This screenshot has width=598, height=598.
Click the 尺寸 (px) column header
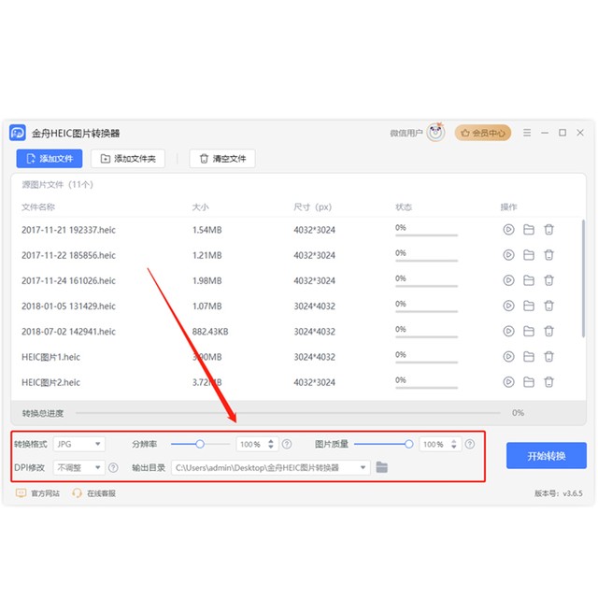pyautogui.click(x=313, y=207)
